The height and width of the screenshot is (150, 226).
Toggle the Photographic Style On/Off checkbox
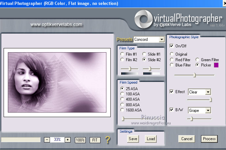171,46
